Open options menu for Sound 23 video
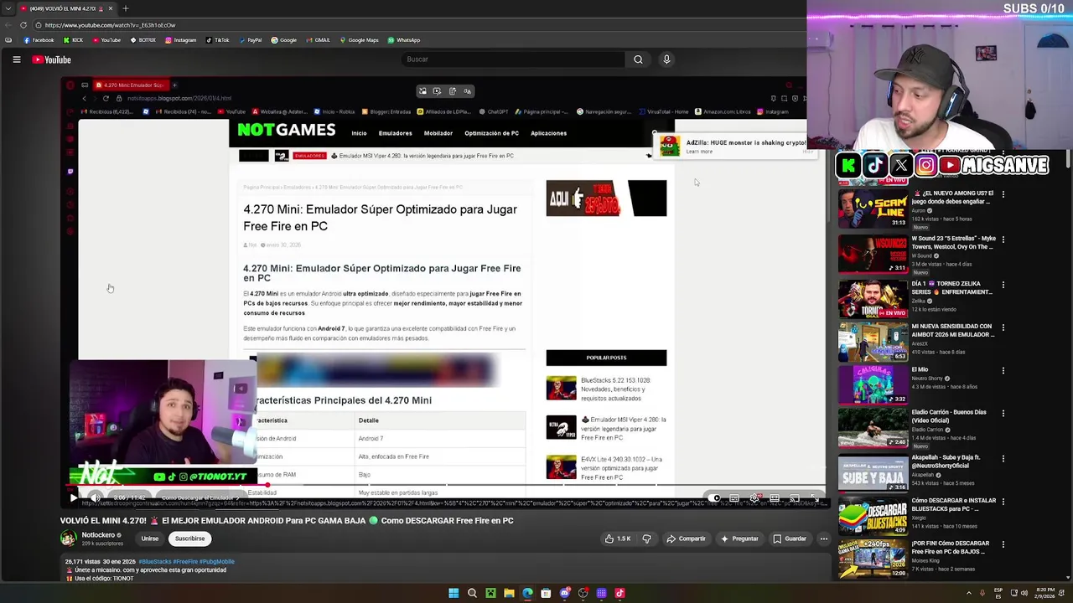The height and width of the screenshot is (603, 1073). 1003,240
